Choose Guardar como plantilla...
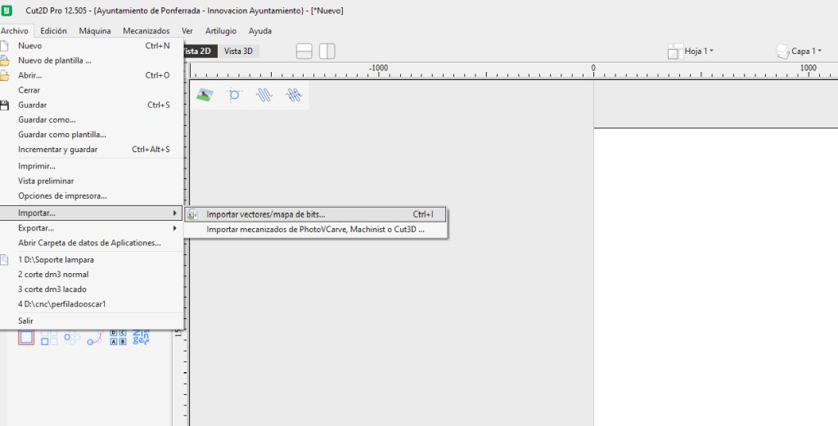The height and width of the screenshot is (426, 838). point(92,135)
